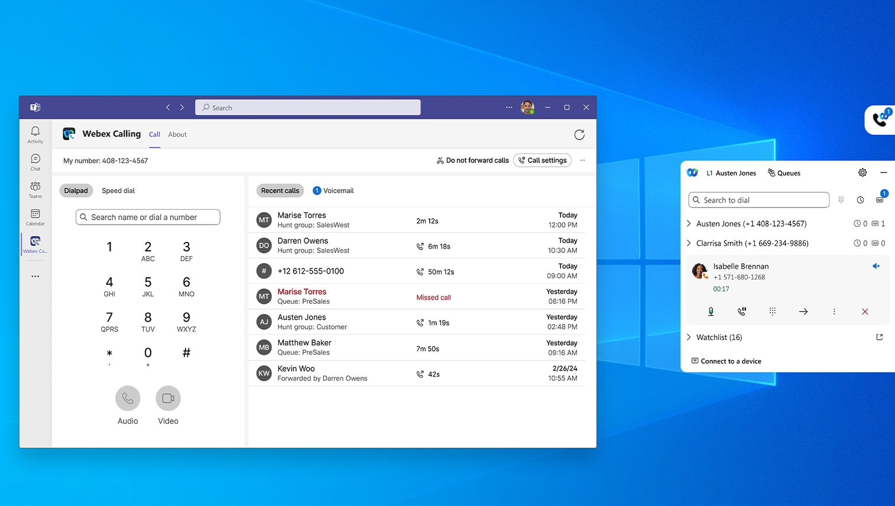Transfer the Isabelle Brennan call
The width and height of the screenshot is (895, 506).
coord(803,312)
